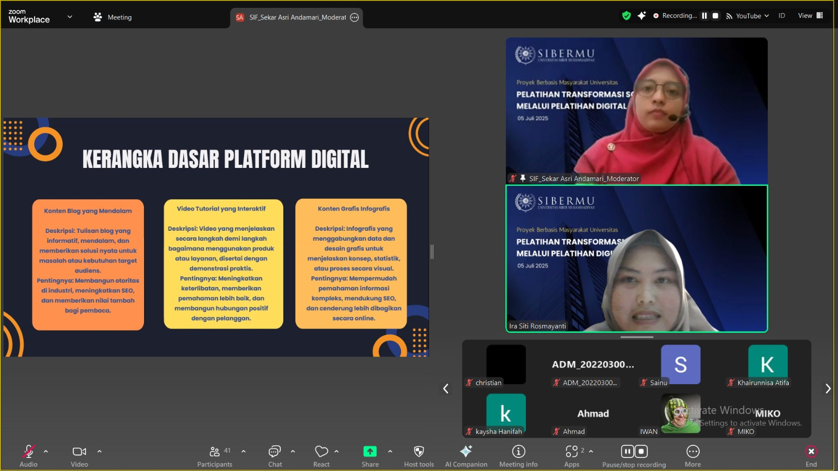Expand the Chat options caret

293,451
